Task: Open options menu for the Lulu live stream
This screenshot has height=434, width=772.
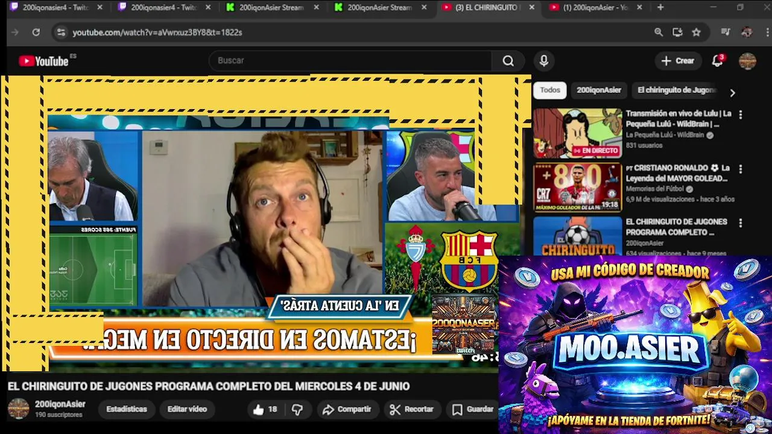Action: point(741,115)
